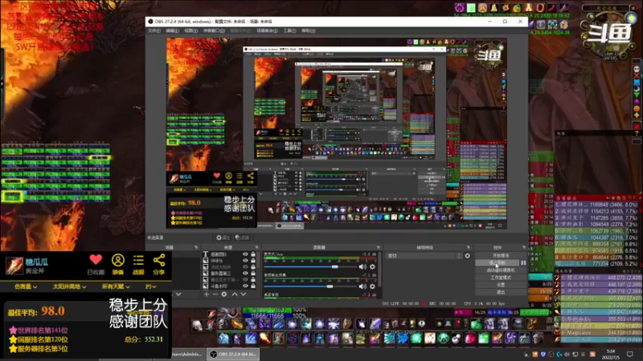
Task: Open Windows notification center icon
Action: [630, 354]
